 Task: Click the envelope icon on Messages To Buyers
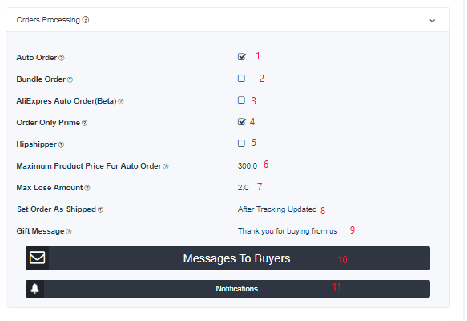pyautogui.click(x=37, y=258)
